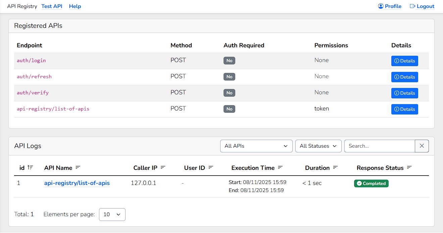Click the POST method in auth/verify row
The image size is (443, 233).
click(x=178, y=93)
